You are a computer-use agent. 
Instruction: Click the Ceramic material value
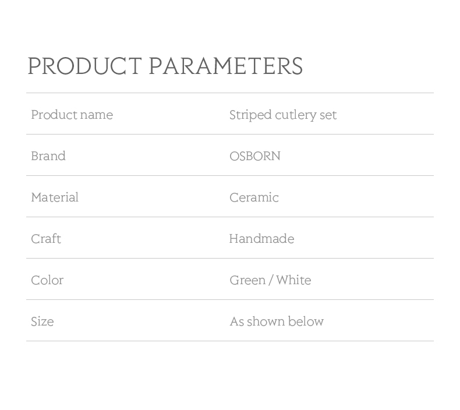click(x=254, y=197)
